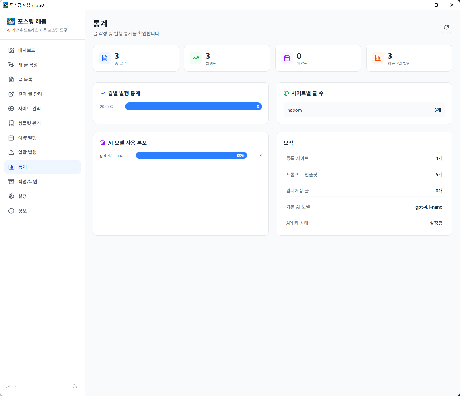The width and height of the screenshot is (460, 396).
Task: Click the 설정 gear icon
Action: pyautogui.click(x=11, y=196)
